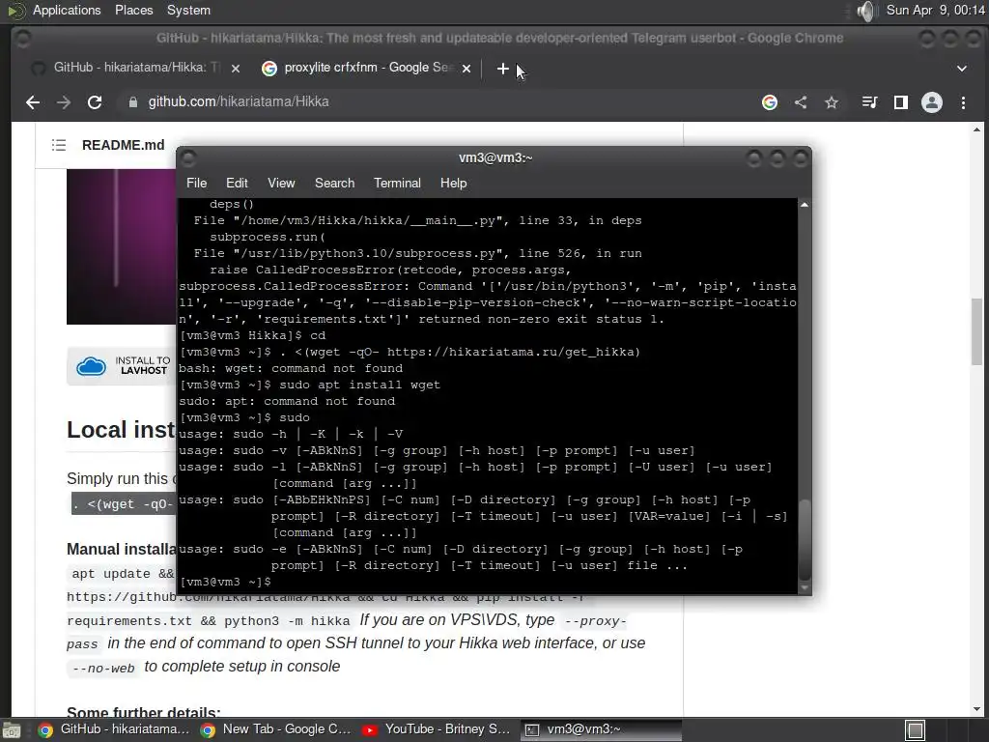Open Chrome window menu icon in titlebar

click(23, 39)
